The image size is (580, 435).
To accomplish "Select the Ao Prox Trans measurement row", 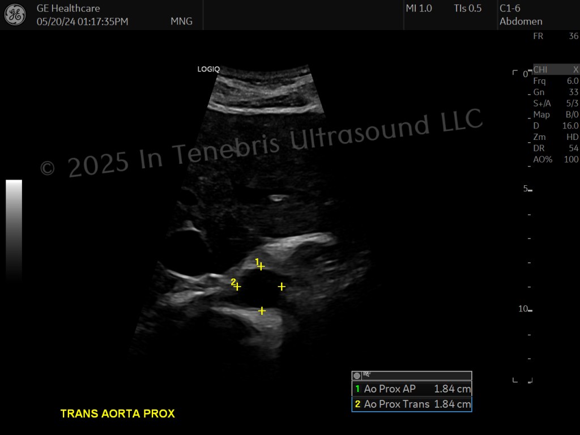I will [x=412, y=404].
